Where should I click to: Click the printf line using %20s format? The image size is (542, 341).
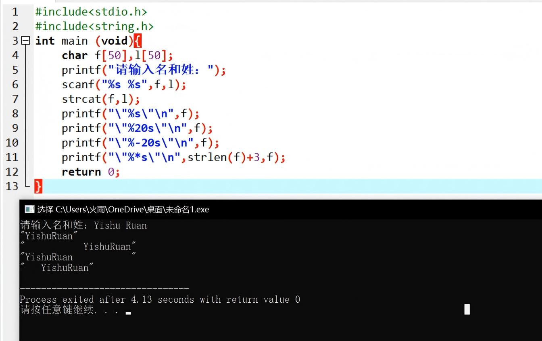tap(137, 128)
